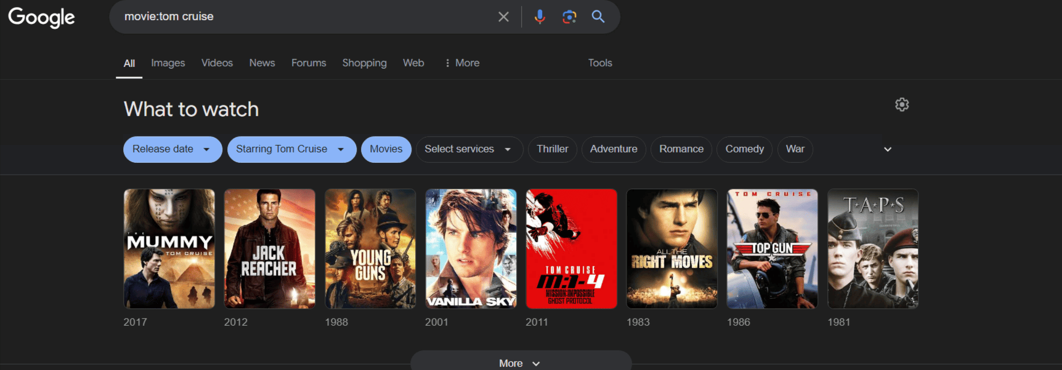Click the Tools button
The width and height of the screenshot is (1062, 370).
click(599, 63)
